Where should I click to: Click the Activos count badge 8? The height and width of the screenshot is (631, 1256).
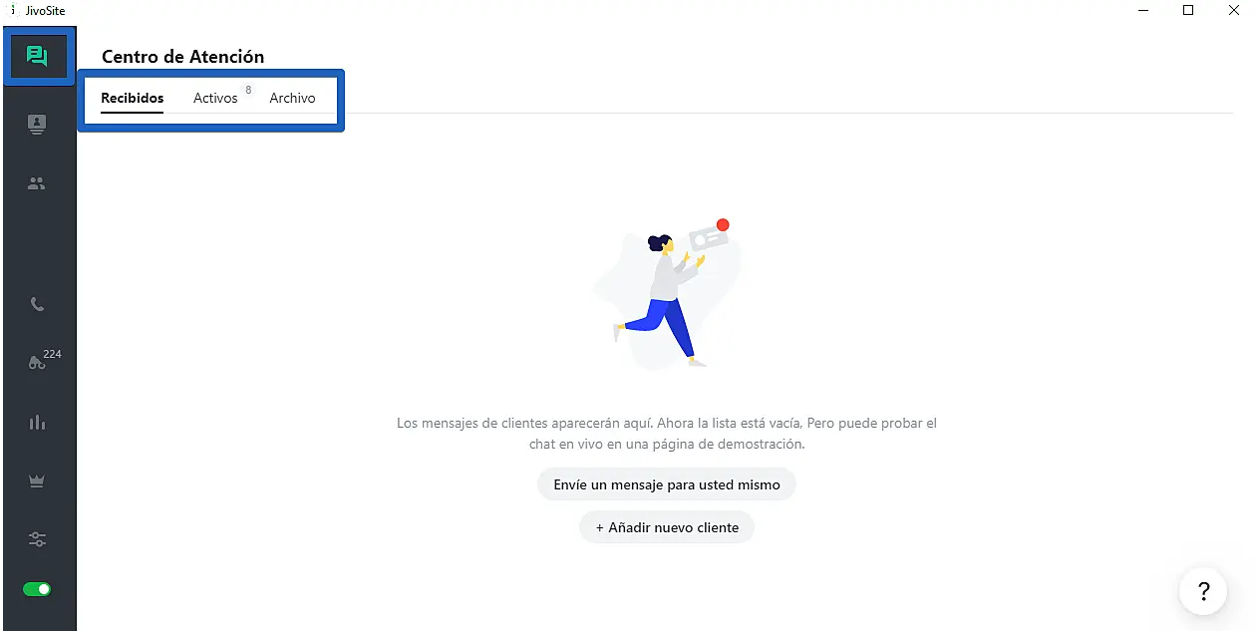[248, 90]
